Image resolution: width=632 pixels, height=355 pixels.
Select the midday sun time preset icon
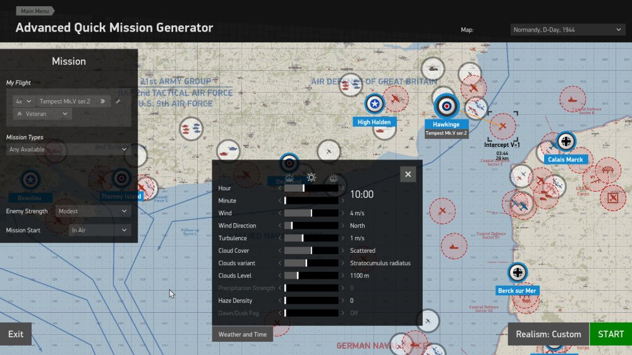[x=311, y=177]
